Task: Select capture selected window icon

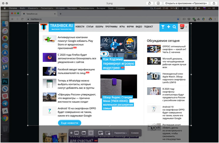Action: pyautogui.click(x=84, y=133)
